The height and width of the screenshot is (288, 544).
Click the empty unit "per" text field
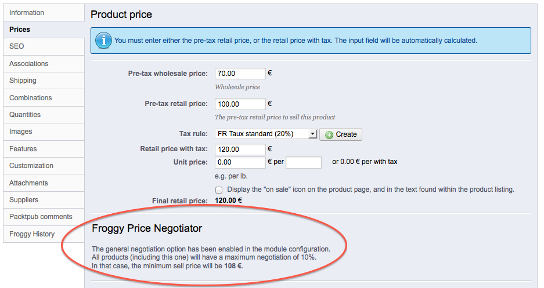click(x=304, y=162)
